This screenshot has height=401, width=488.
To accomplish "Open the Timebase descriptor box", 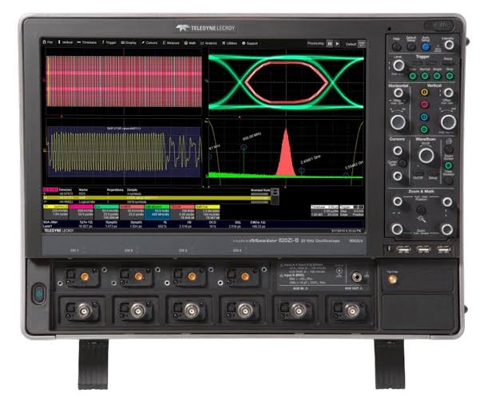I will coord(324,211).
